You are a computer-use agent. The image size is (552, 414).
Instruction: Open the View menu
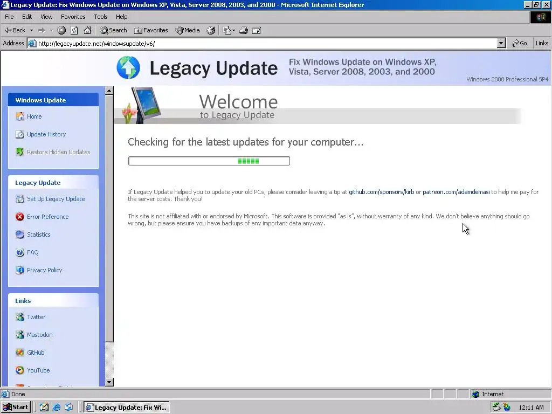click(x=46, y=17)
